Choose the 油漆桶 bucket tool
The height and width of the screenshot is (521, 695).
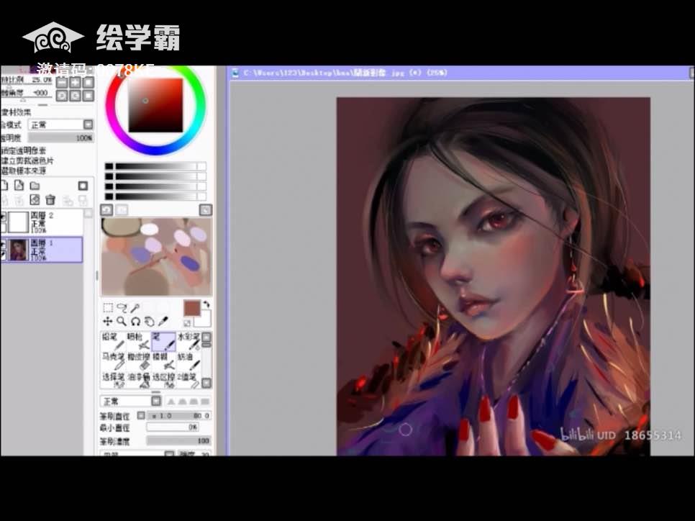(139, 381)
